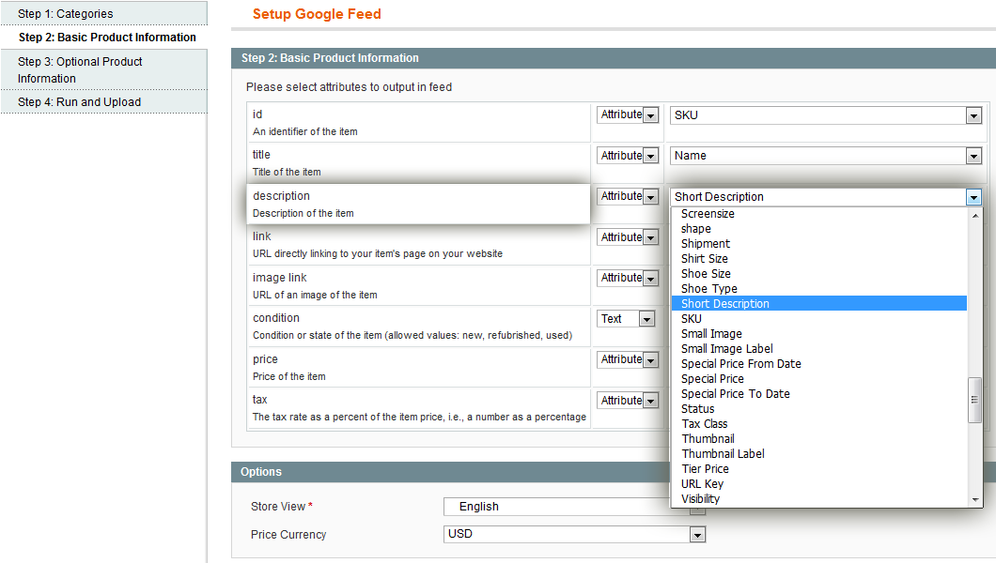Collapse the open Short Description dropdown arrow
996x563 pixels.
(973, 197)
